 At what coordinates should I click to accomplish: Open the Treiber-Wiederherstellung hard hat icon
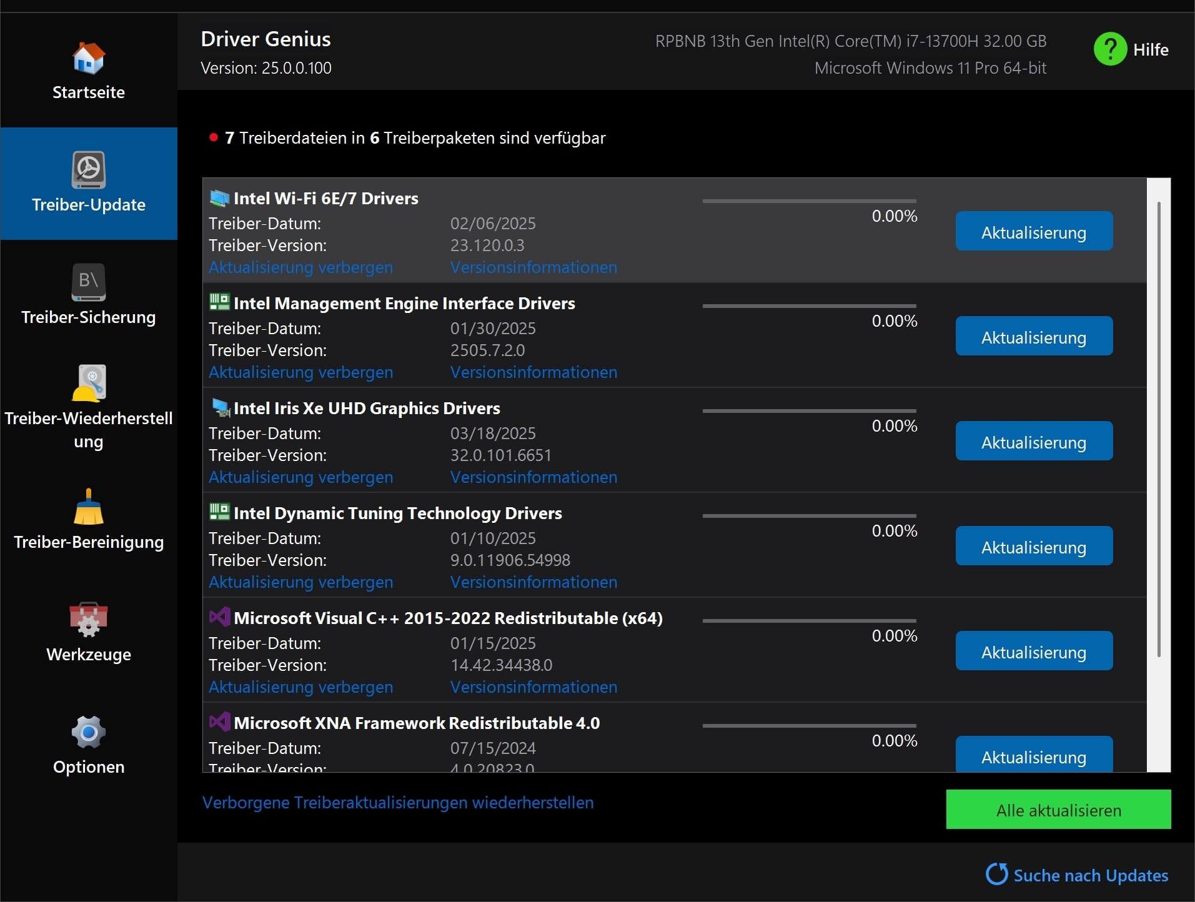[89, 383]
